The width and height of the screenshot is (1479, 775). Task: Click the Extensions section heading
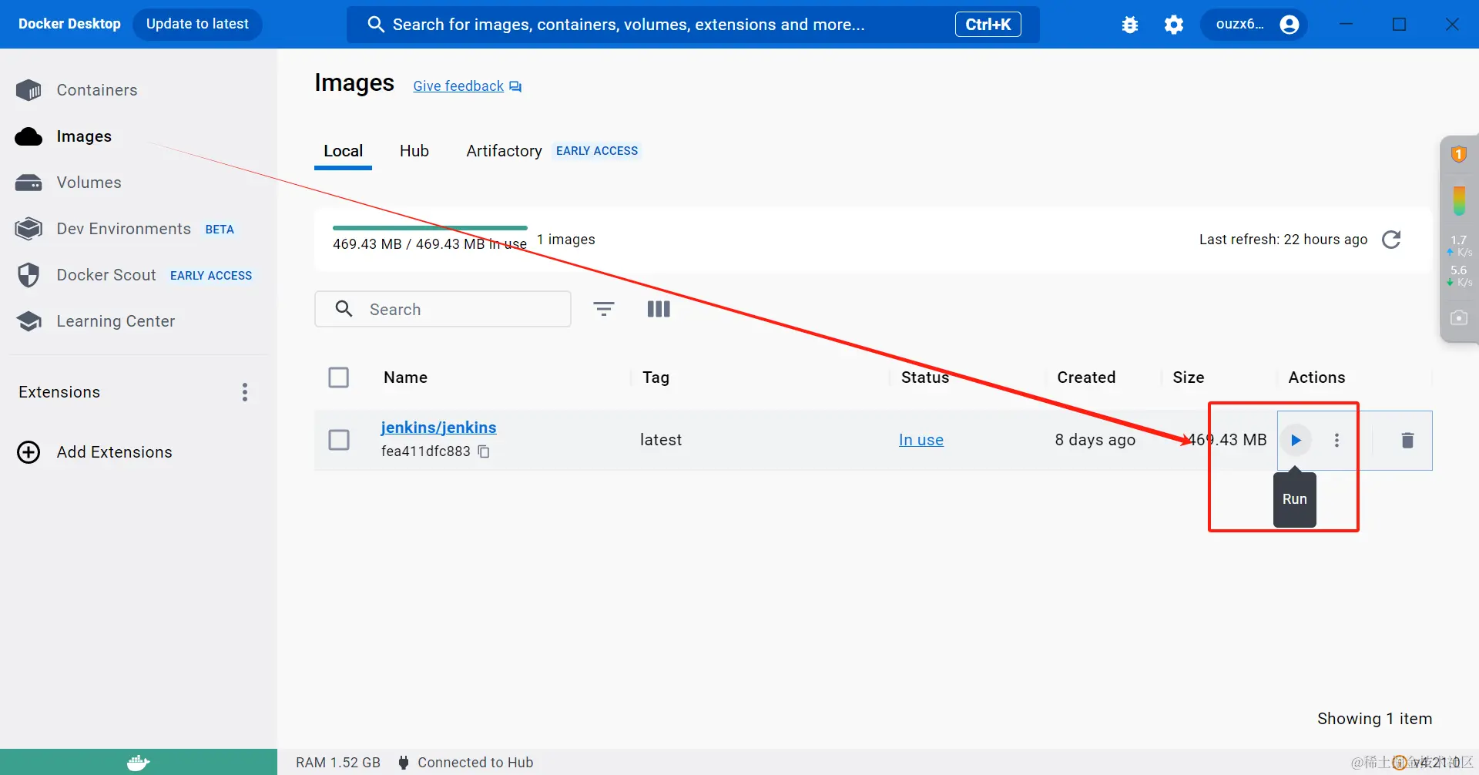(59, 392)
